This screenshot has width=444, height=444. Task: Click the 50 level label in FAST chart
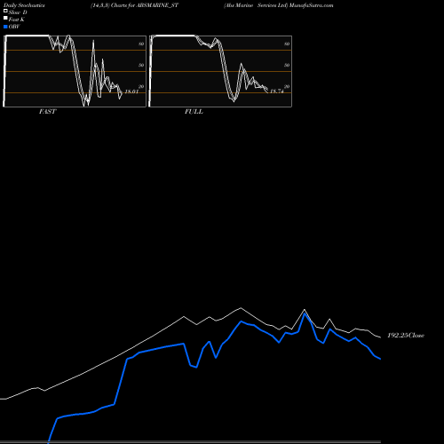(141, 65)
